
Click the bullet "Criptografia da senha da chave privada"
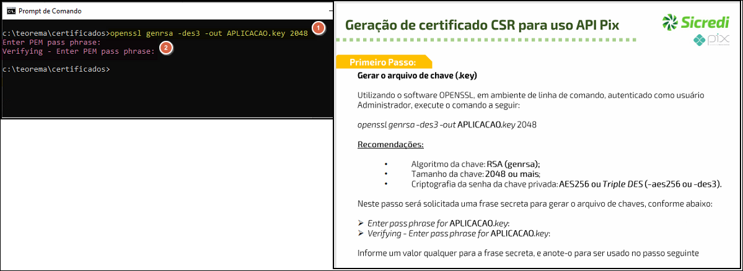567,184
